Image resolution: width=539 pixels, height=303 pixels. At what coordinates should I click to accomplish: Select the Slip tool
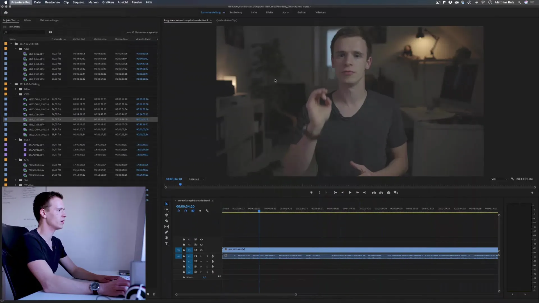[x=166, y=226]
